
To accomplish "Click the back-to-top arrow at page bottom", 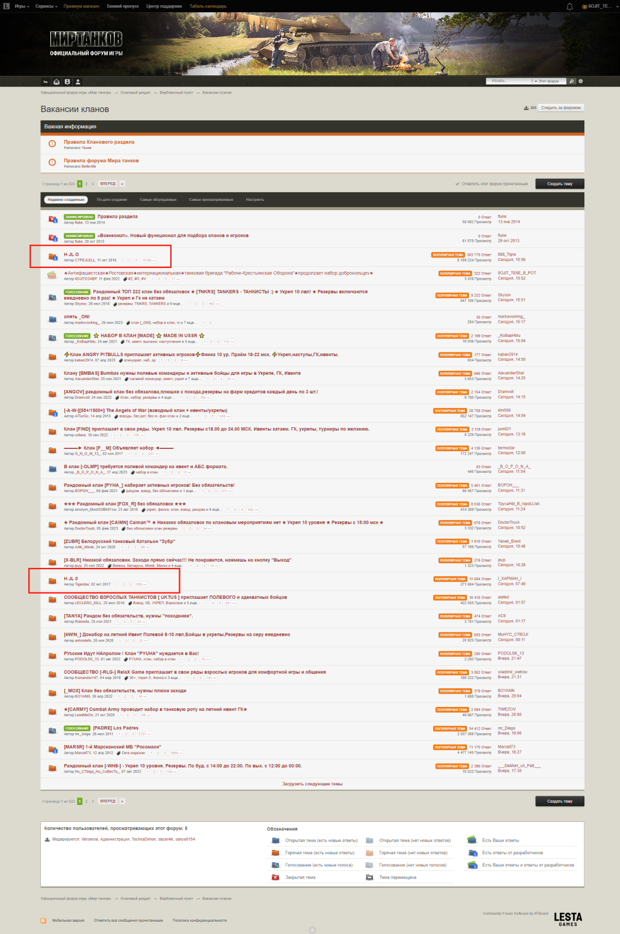I will pyautogui.click(x=312, y=930).
